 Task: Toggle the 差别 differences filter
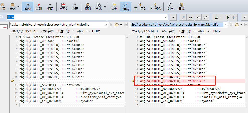pos(39,7)
